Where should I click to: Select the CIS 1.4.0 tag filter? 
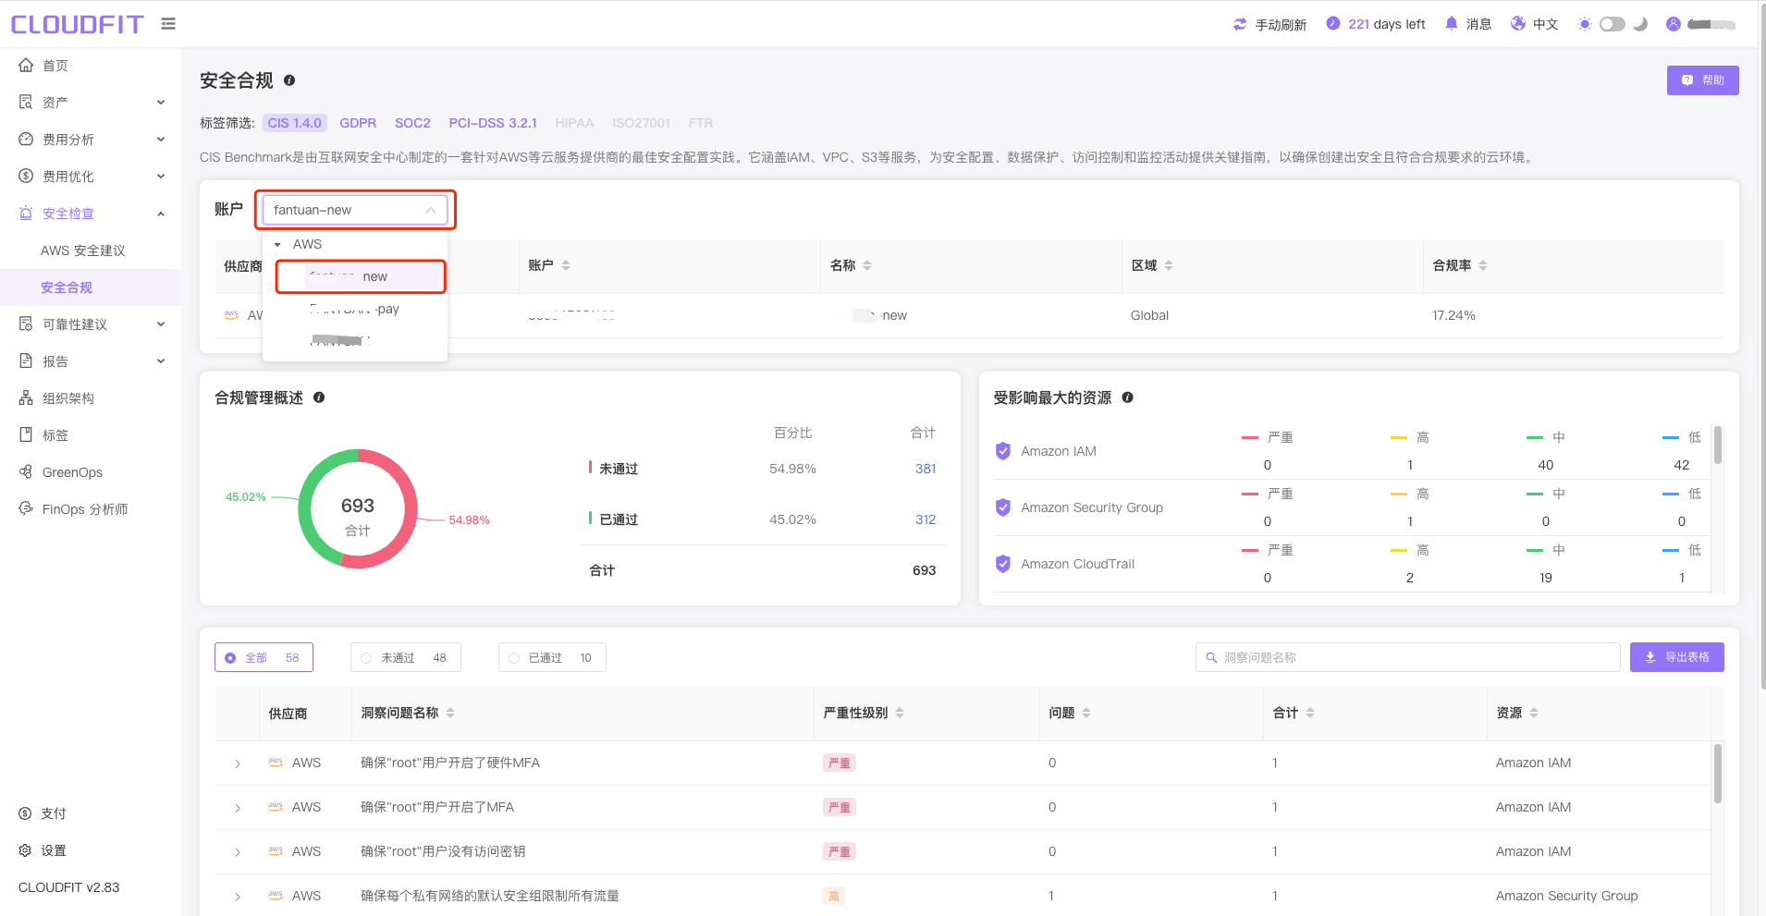295,123
